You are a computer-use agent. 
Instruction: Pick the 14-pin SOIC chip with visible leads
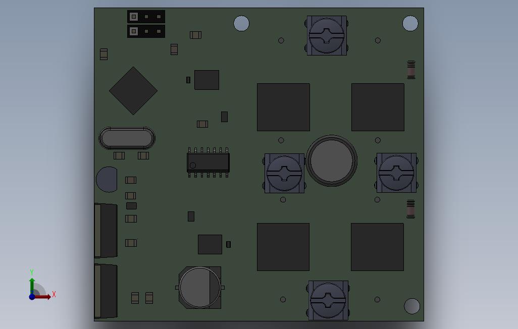208,162
